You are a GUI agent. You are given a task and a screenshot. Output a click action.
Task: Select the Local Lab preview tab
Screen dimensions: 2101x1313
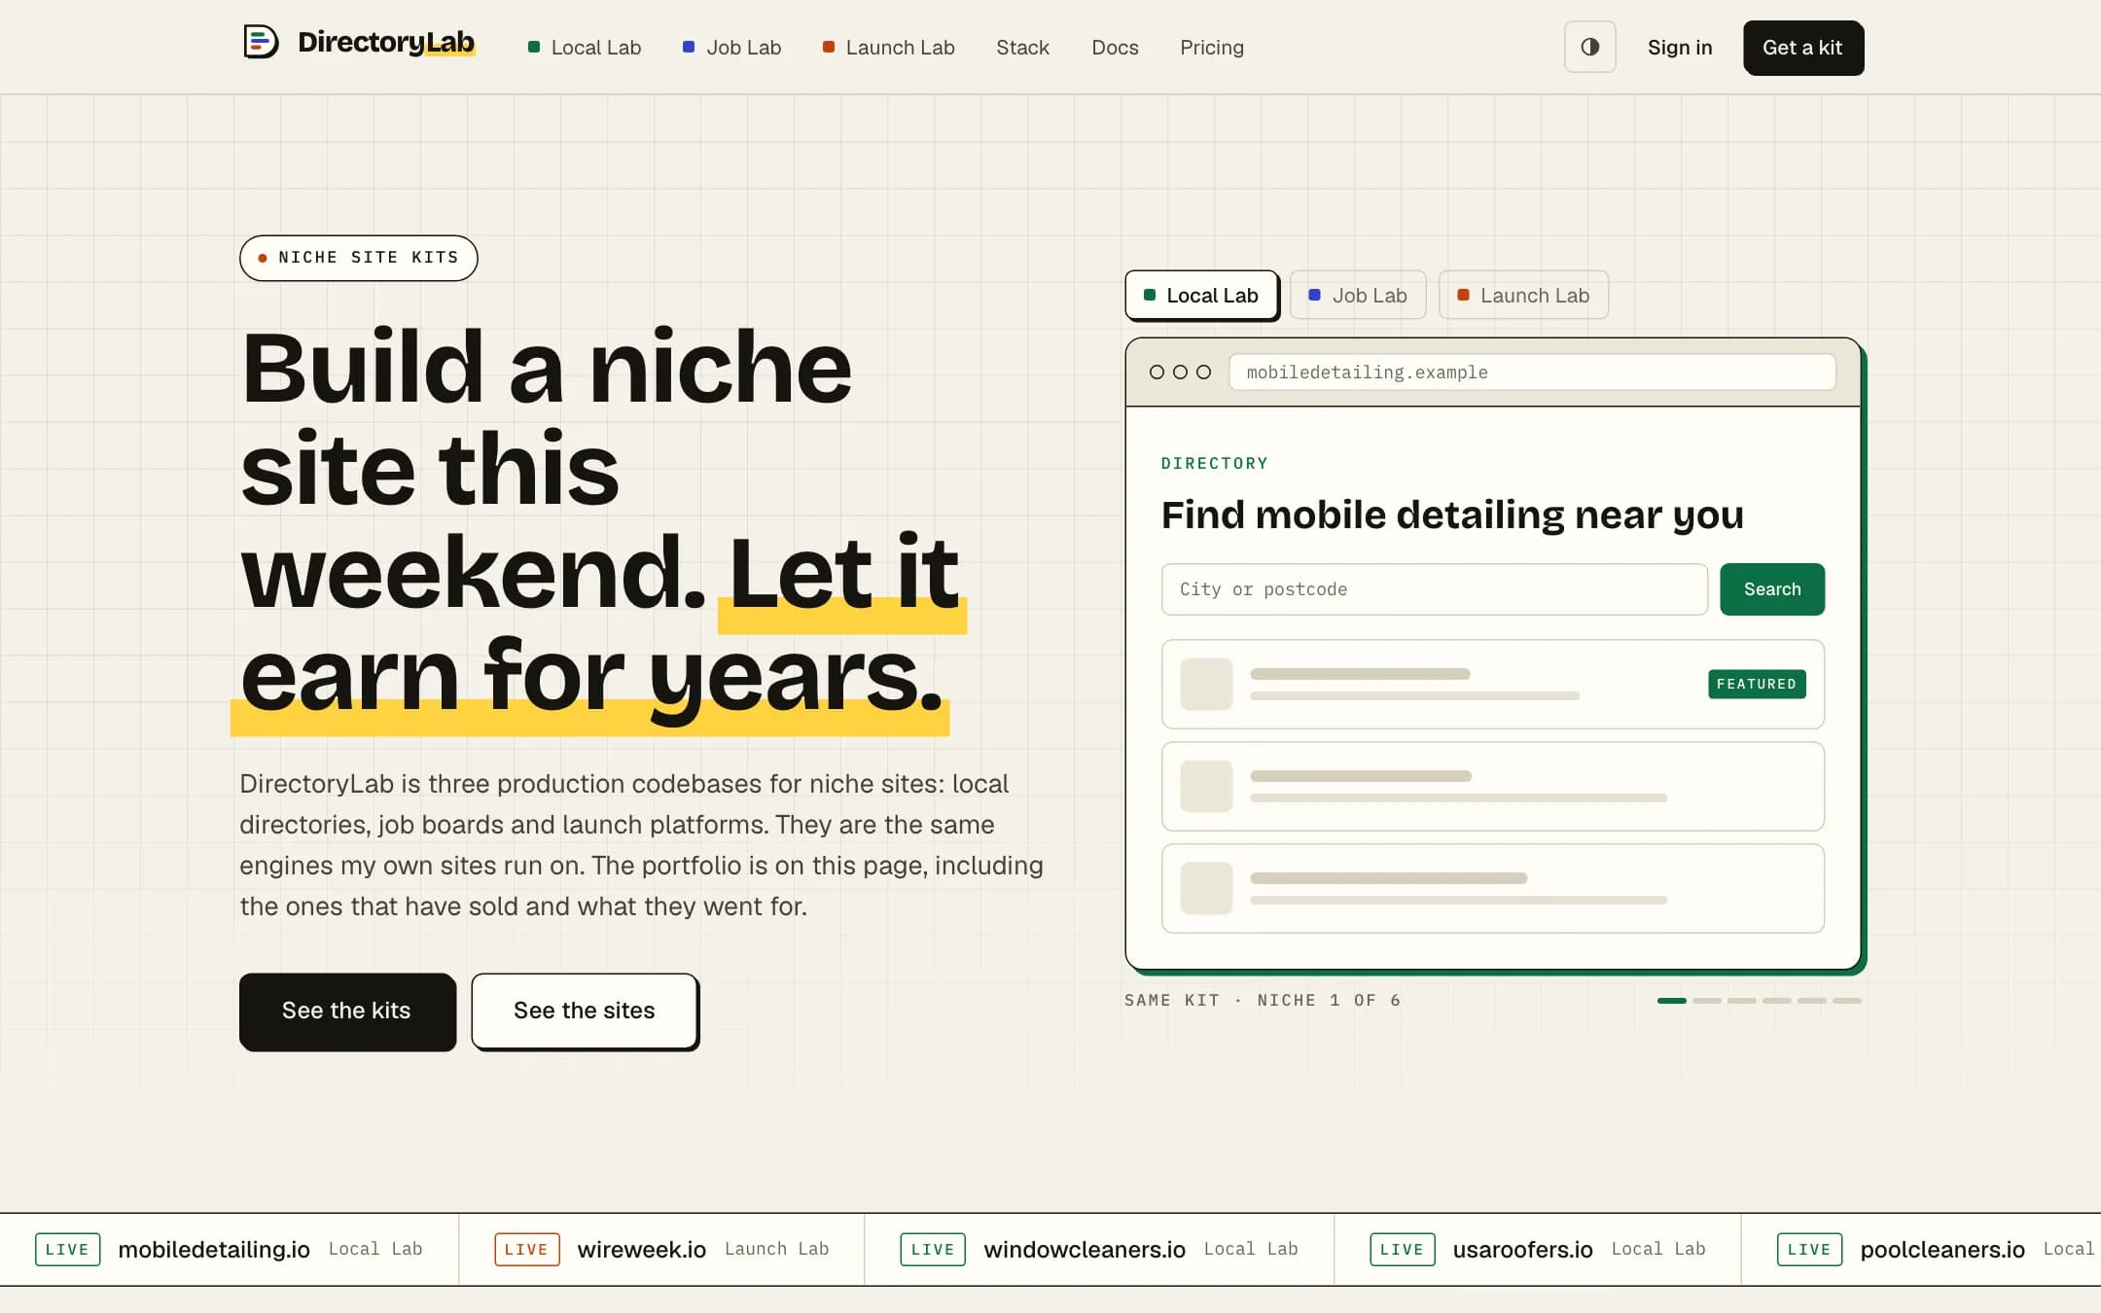[1201, 295]
